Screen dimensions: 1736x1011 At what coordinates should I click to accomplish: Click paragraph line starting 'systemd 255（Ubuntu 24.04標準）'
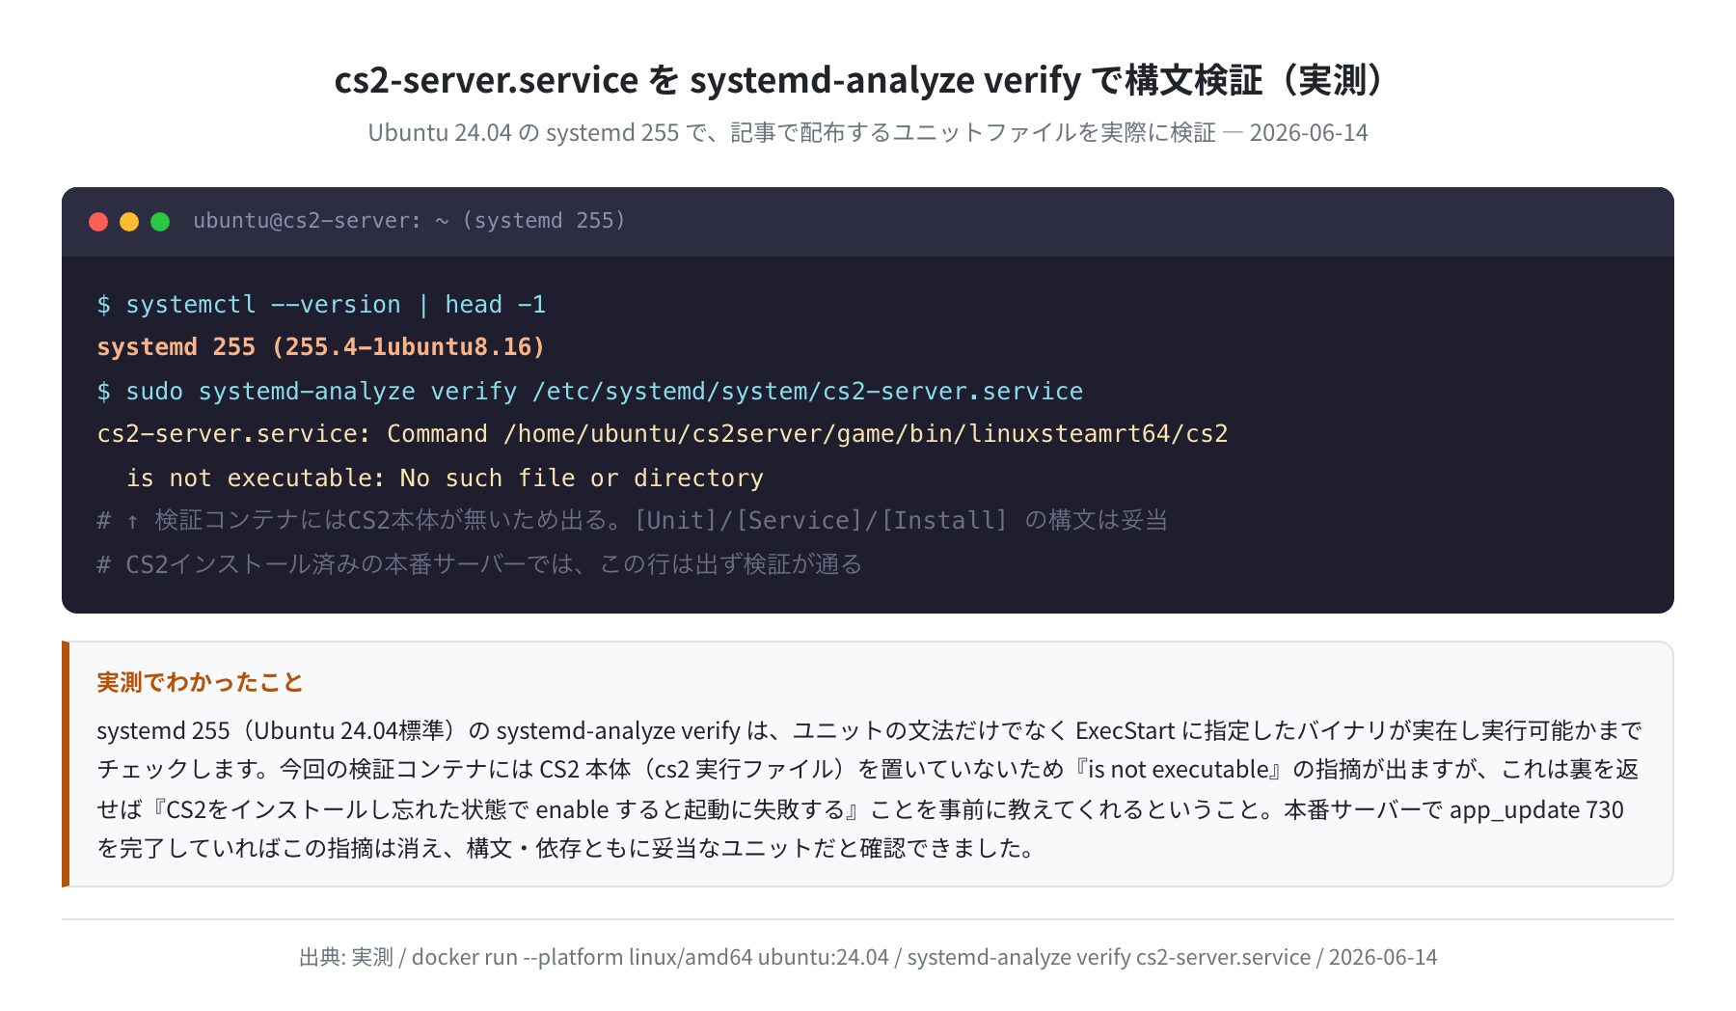pyautogui.click(x=869, y=731)
